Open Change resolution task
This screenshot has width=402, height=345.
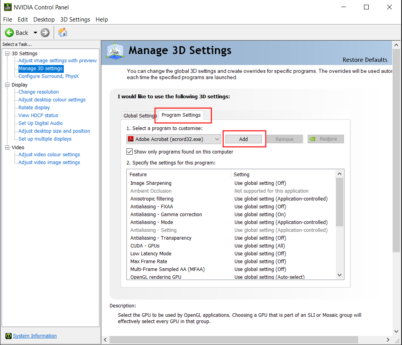point(38,92)
